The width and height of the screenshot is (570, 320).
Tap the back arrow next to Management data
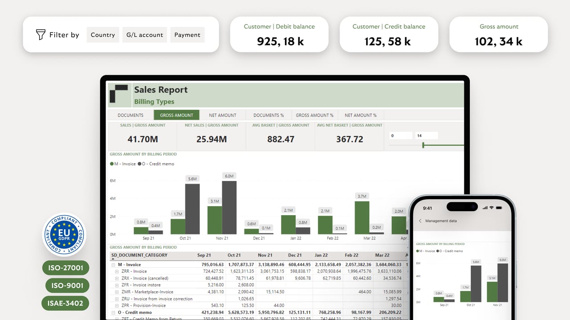click(420, 221)
